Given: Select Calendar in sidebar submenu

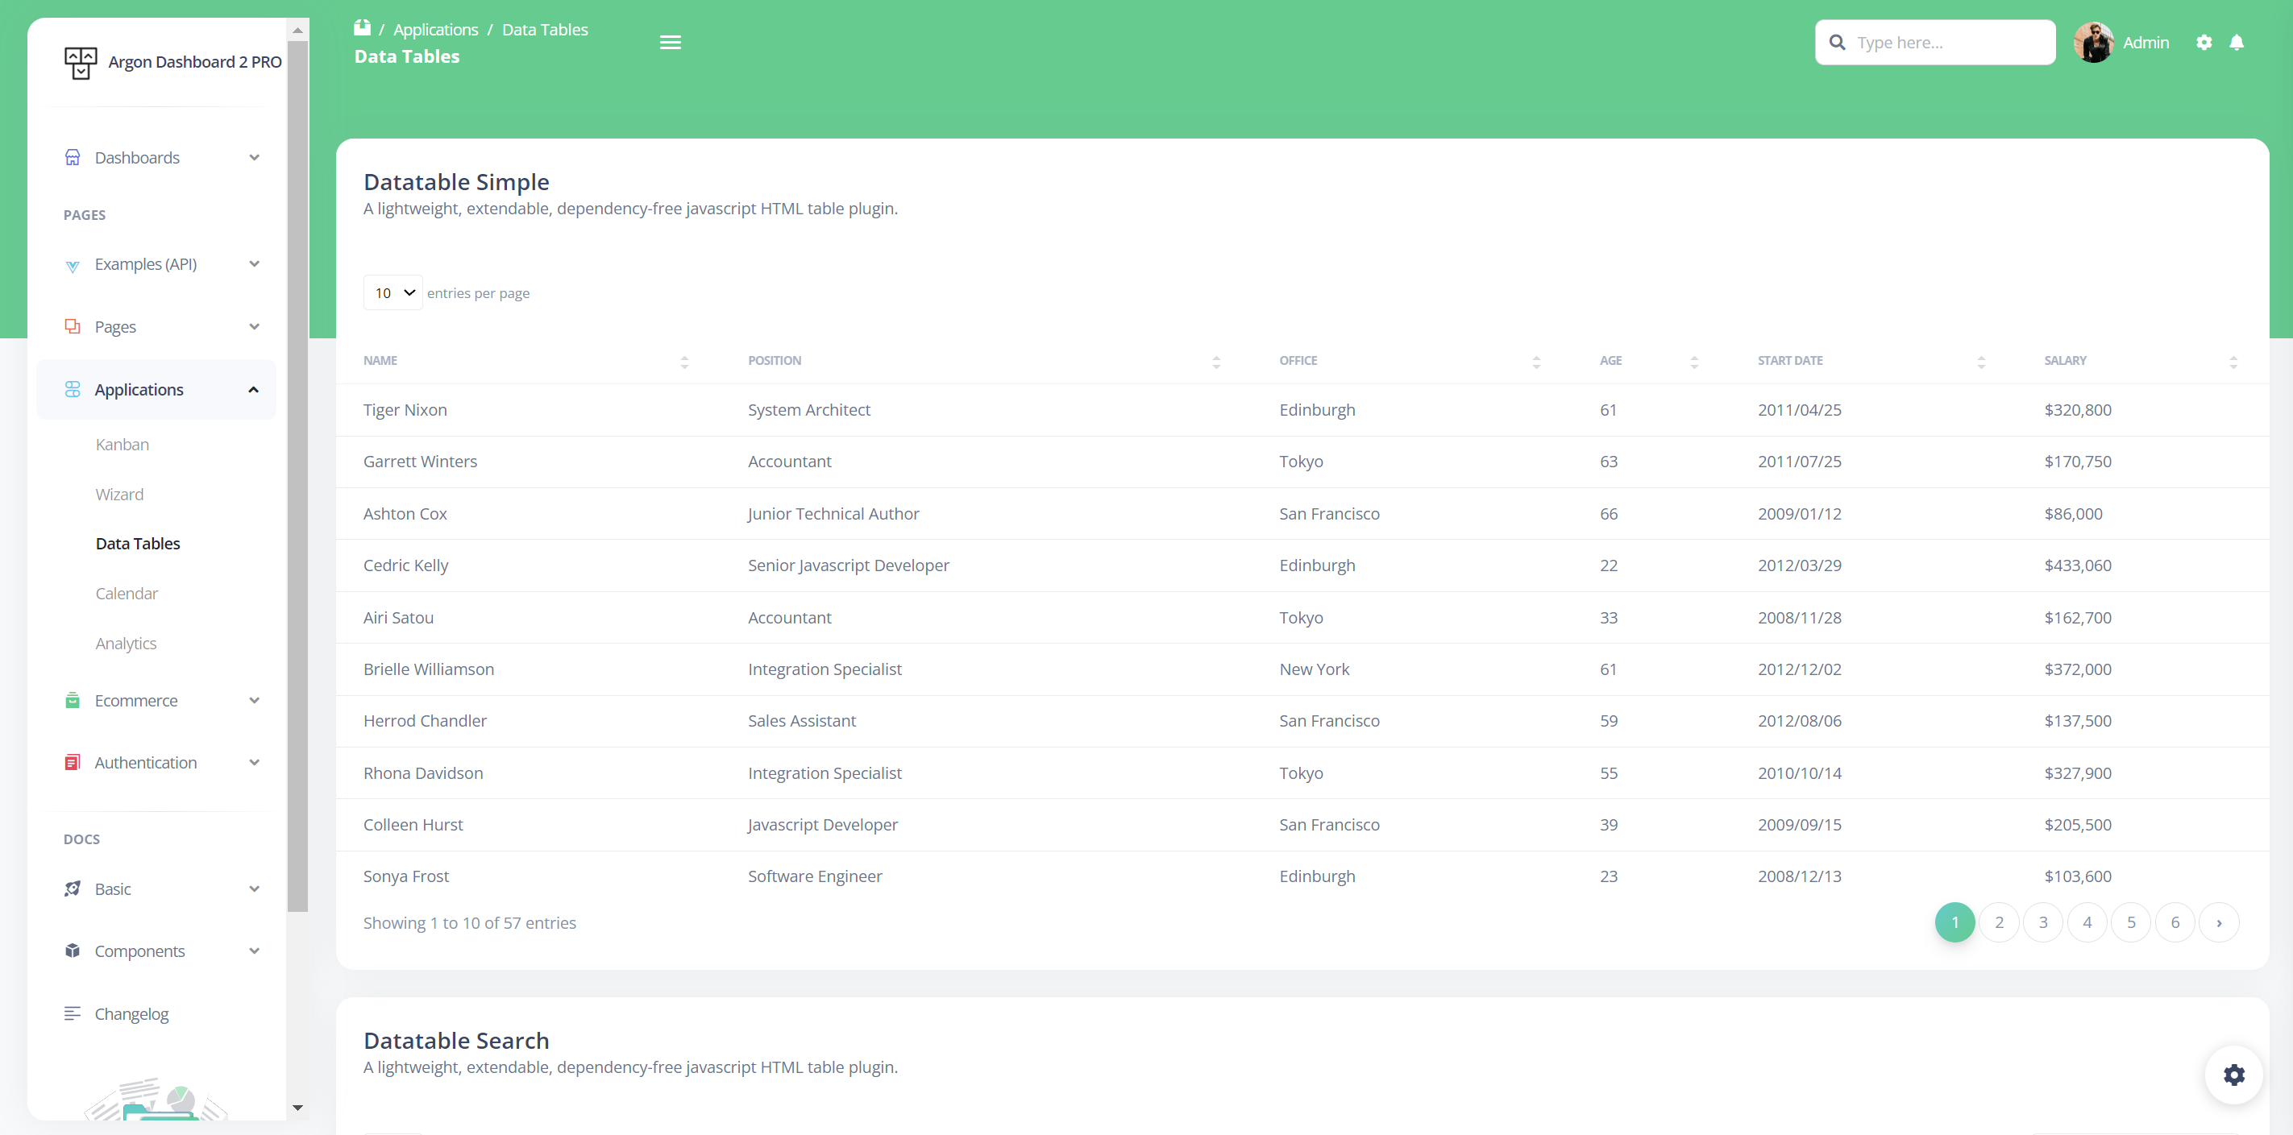Looking at the screenshot, I should point(127,594).
